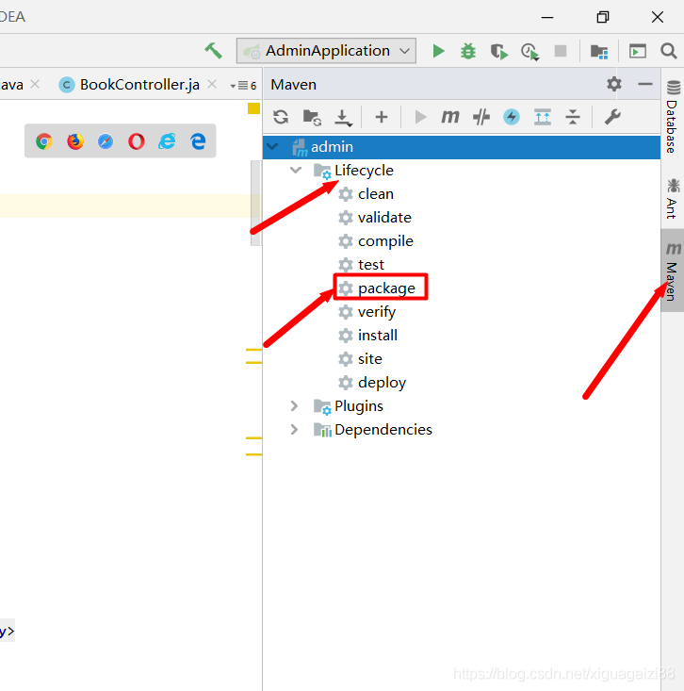The height and width of the screenshot is (691, 684).
Task: Select the Dependencies folder
Action: coord(372,430)
